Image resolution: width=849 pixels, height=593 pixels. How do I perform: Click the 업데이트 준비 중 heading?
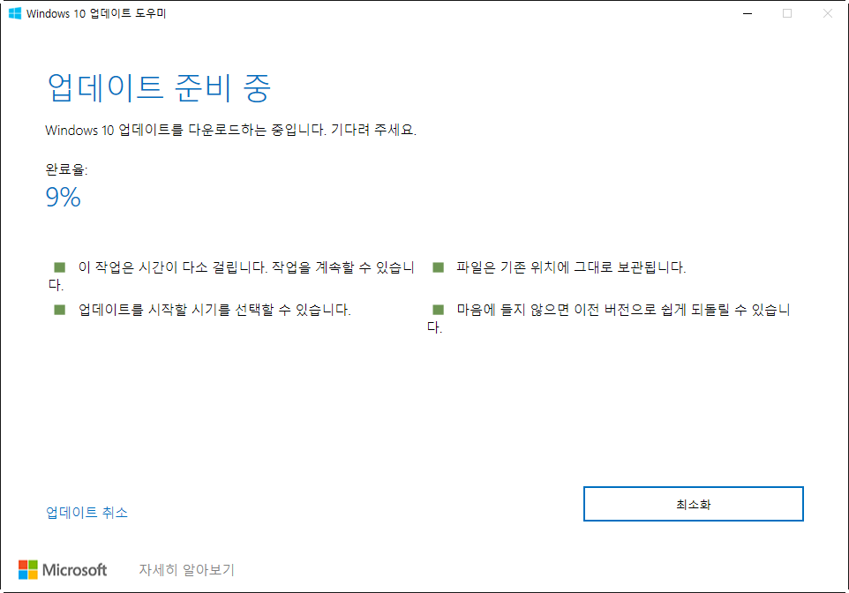click(x=158, y=87)
